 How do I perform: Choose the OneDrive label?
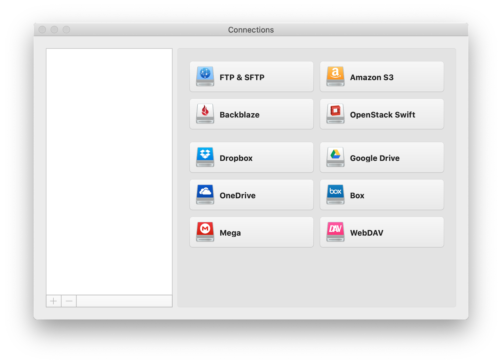238,195
